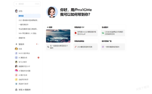Click the 生成图片 card heading
Image resolution: width=152 pixels, height=94 pixels.
[105, 27]
